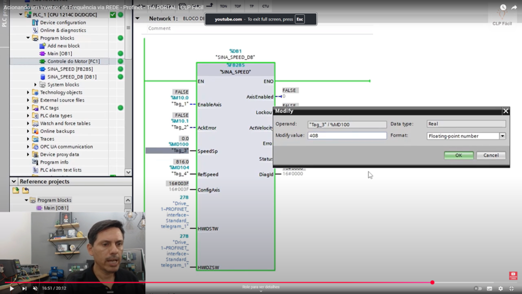Open YouTube player settings gear

click(x=501, y=289)
